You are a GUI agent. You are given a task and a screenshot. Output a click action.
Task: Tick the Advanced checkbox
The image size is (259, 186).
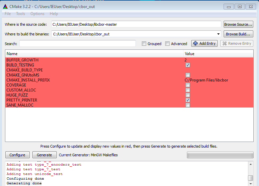167,44
